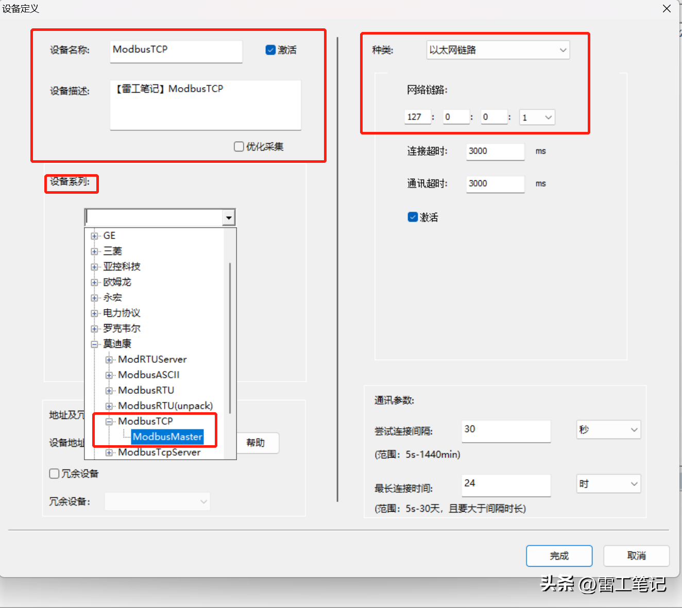
Task: Click the device series list scrollbar
Action: 230,337
